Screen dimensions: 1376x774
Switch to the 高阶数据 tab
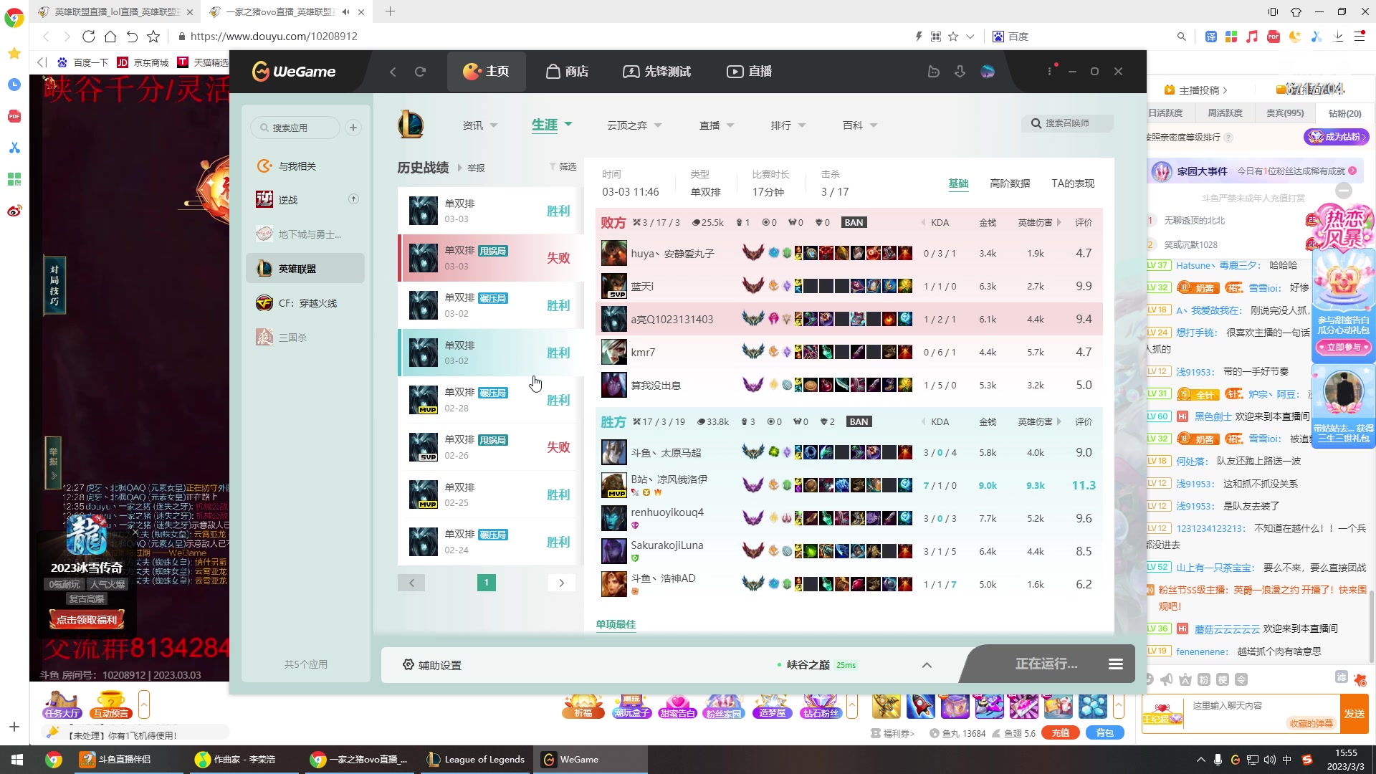click(1009, 183)
